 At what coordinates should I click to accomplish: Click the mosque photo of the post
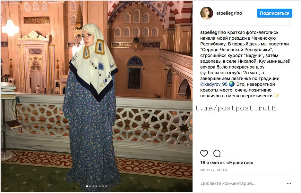tap(96, 96)
